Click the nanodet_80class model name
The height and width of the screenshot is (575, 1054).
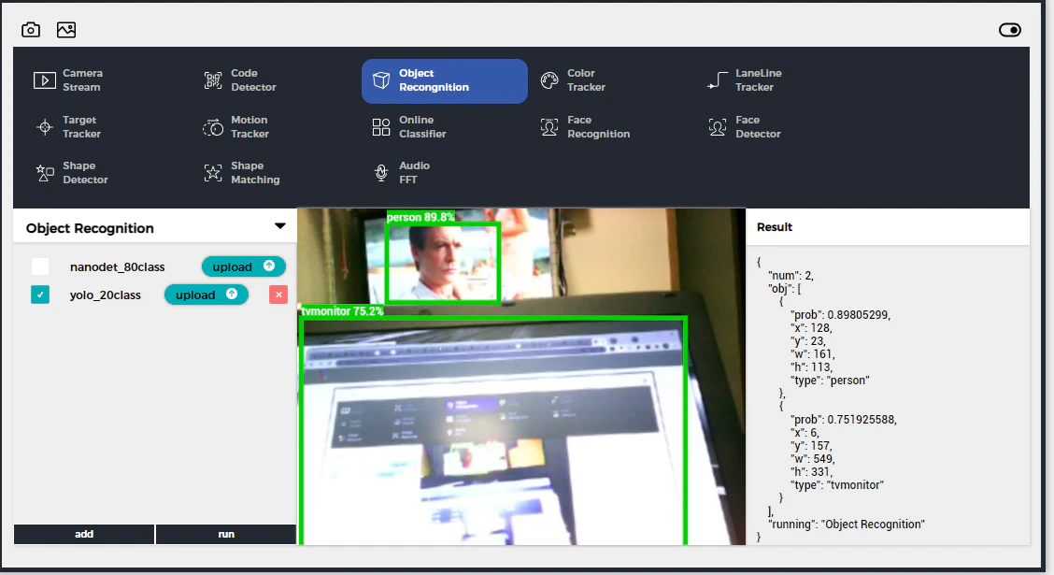click(117, 267)
